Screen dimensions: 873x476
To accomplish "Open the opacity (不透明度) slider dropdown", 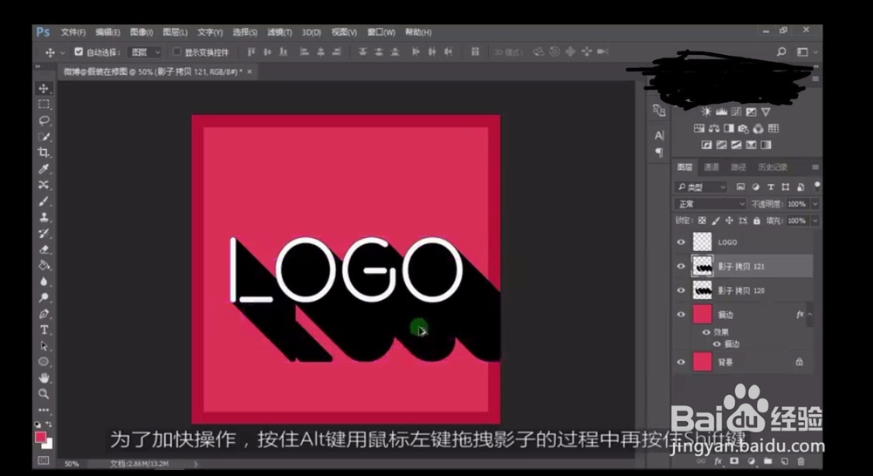I will point(815,204).
